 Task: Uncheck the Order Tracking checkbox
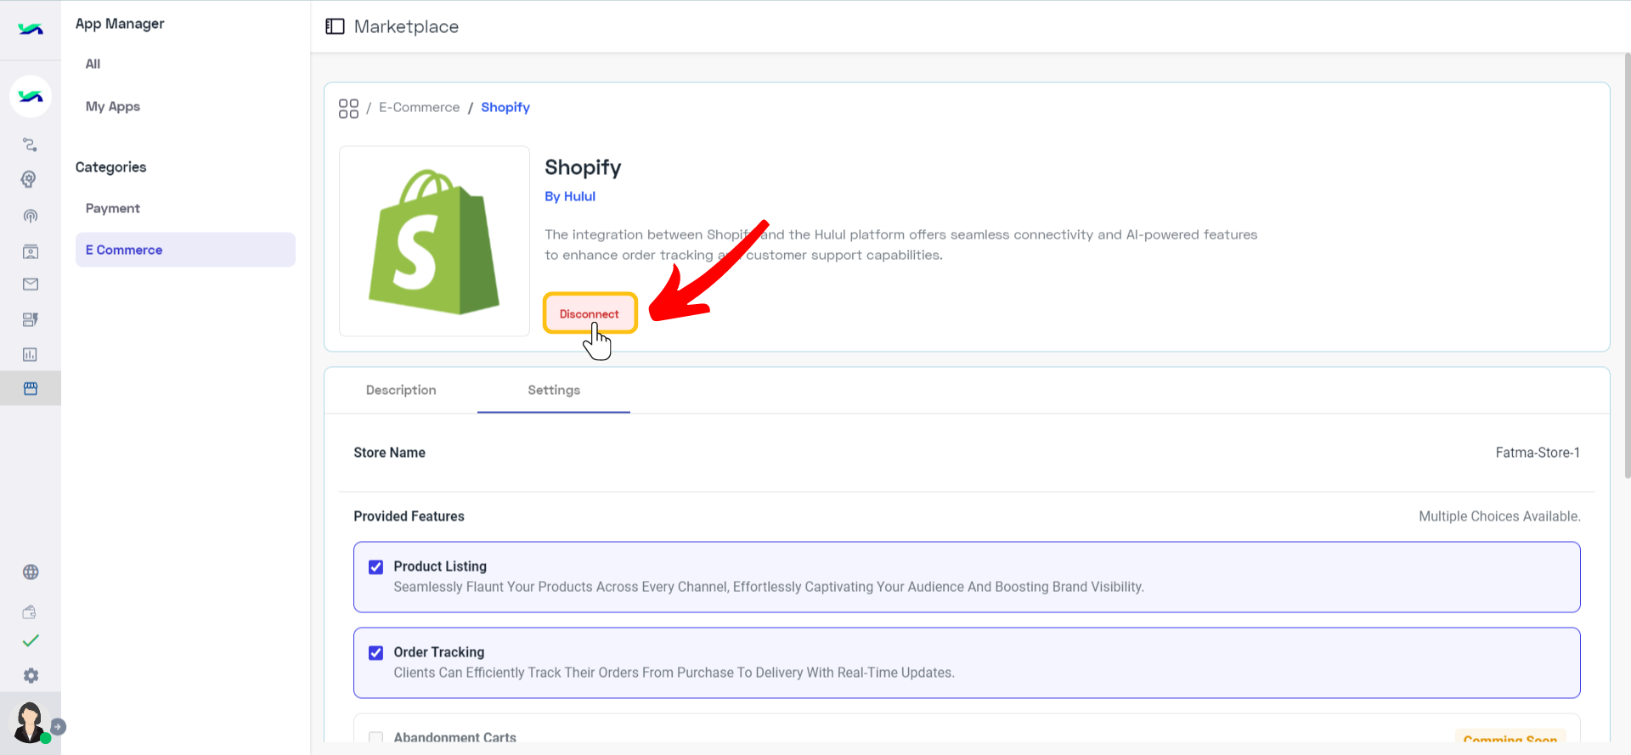[x=375, y=653]
